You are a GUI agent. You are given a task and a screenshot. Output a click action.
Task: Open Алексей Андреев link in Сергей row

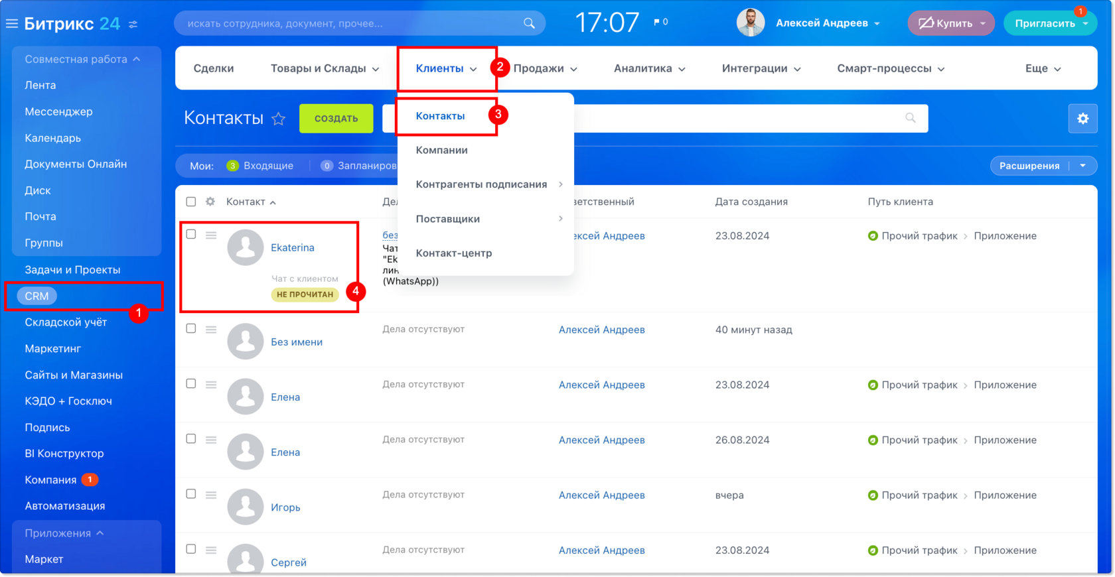(x=601, y=550)
